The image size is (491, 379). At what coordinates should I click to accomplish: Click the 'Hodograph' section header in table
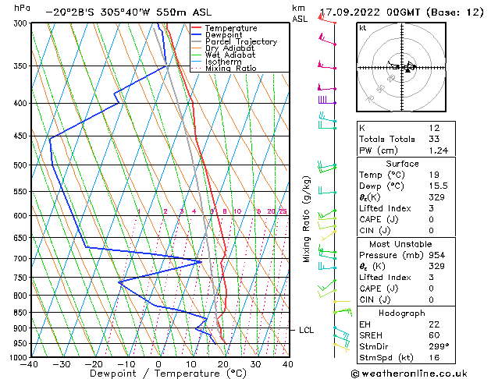(402, 313)
